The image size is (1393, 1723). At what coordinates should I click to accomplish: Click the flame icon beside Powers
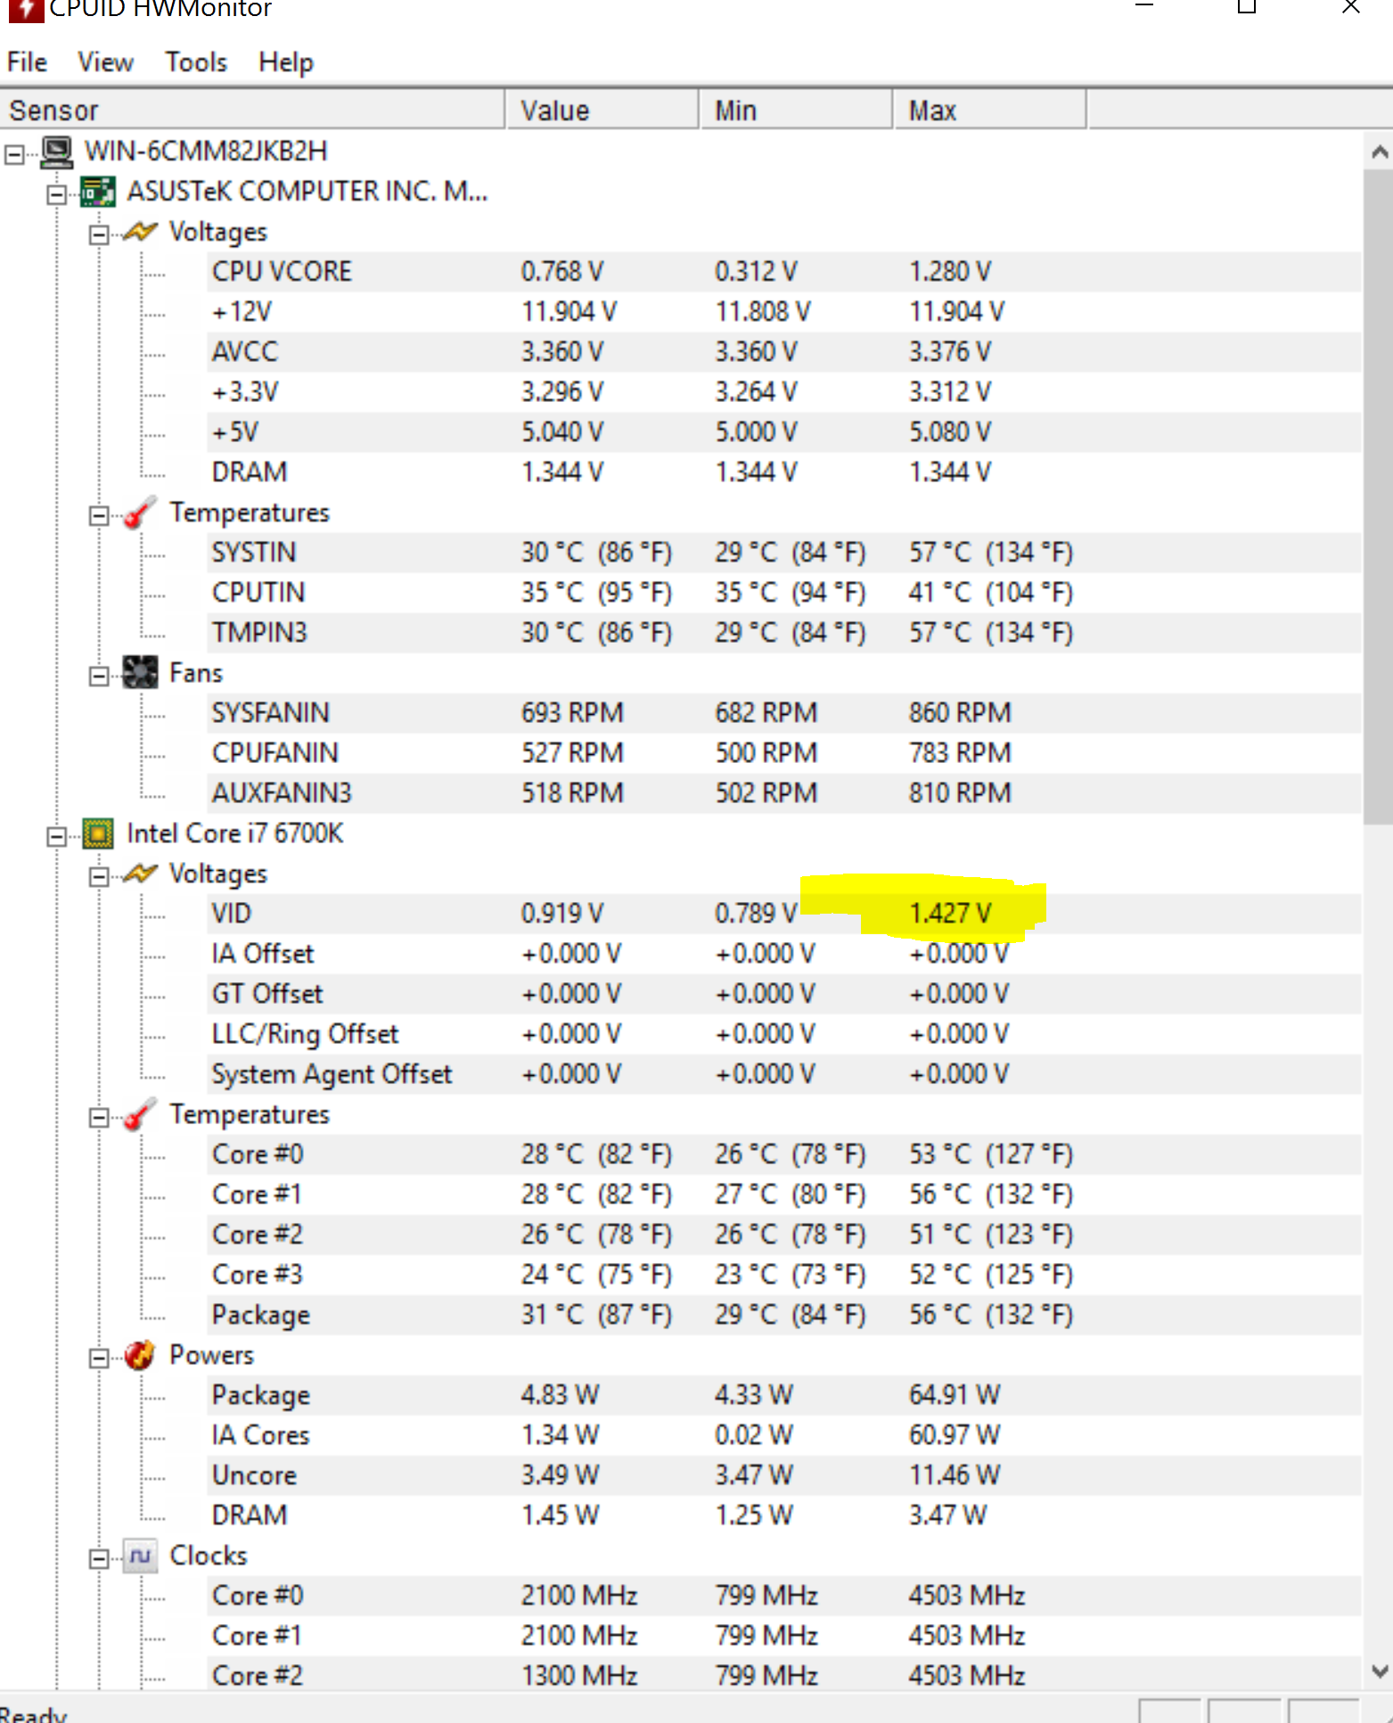(x=140, y=1355)
